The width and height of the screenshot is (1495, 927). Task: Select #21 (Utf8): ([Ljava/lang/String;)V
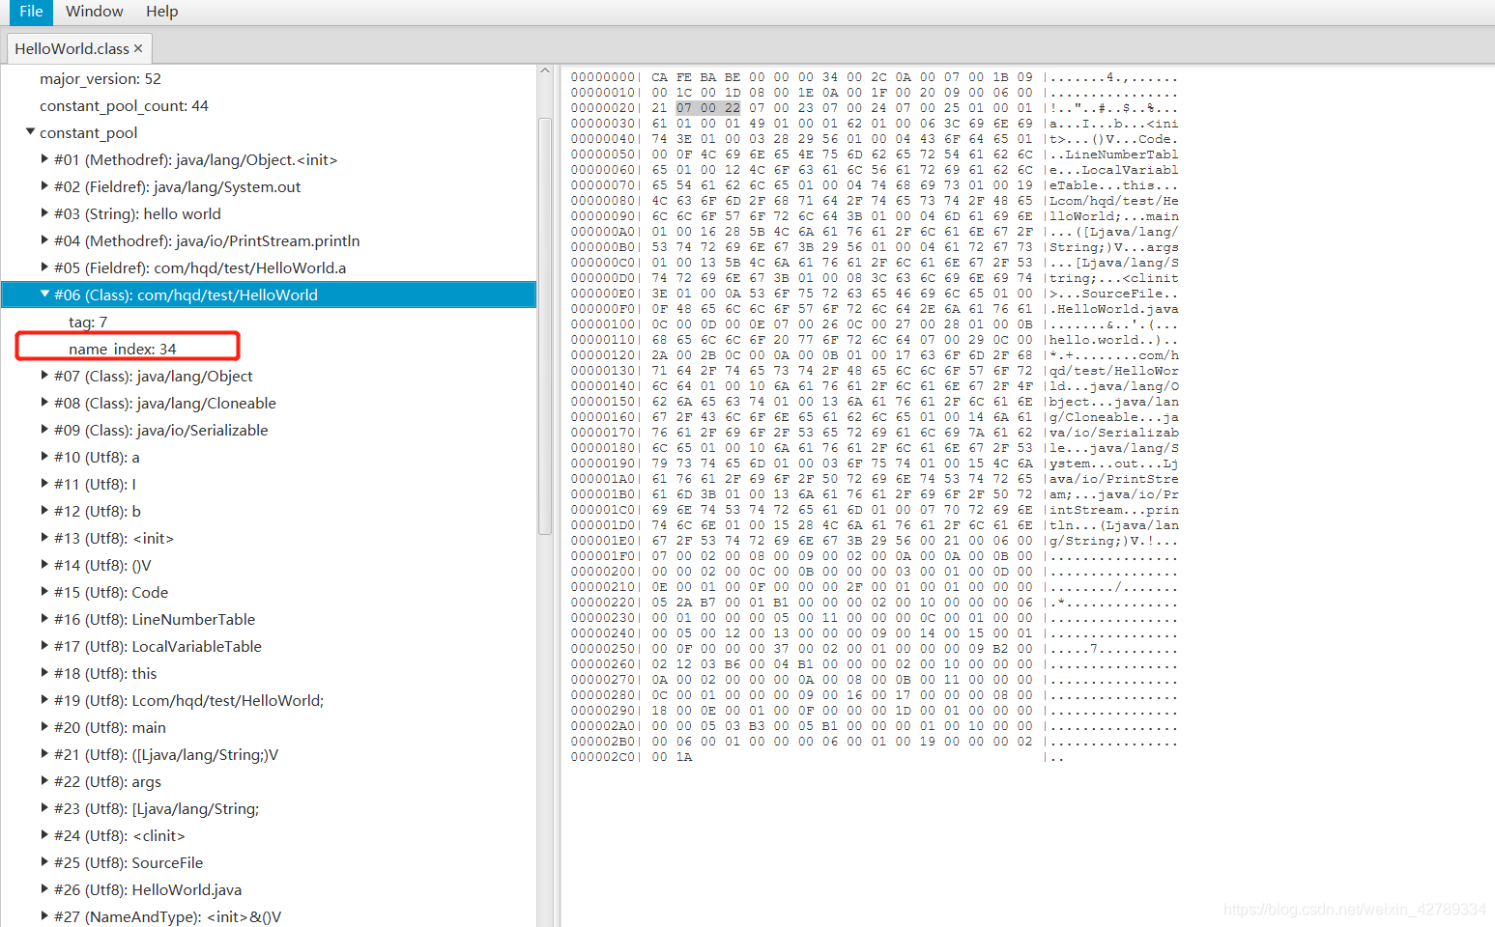point(166,754)
